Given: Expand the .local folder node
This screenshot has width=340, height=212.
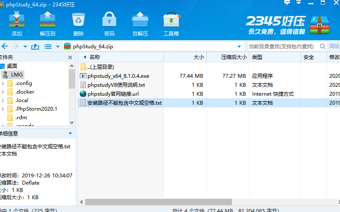Looking at the screenshot, I should 3,100.
